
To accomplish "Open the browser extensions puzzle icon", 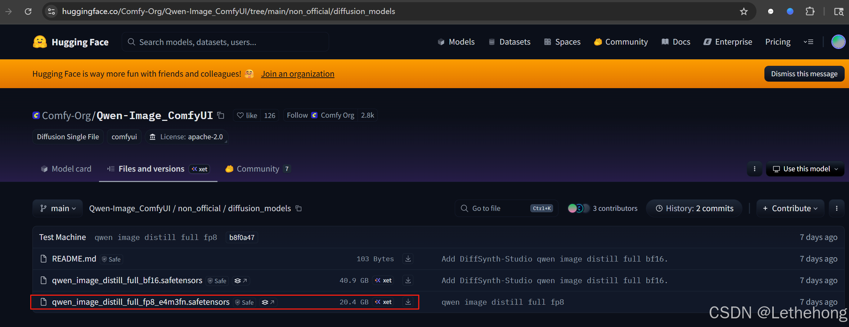I will click(810, 12).
